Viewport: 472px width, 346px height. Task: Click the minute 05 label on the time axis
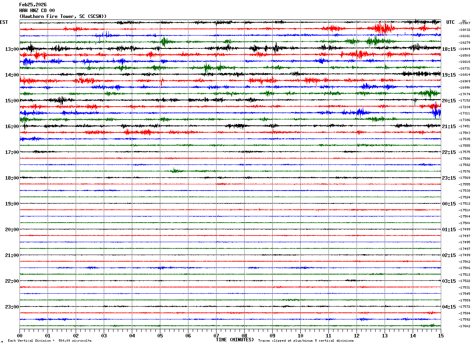(x=160, y=335)
